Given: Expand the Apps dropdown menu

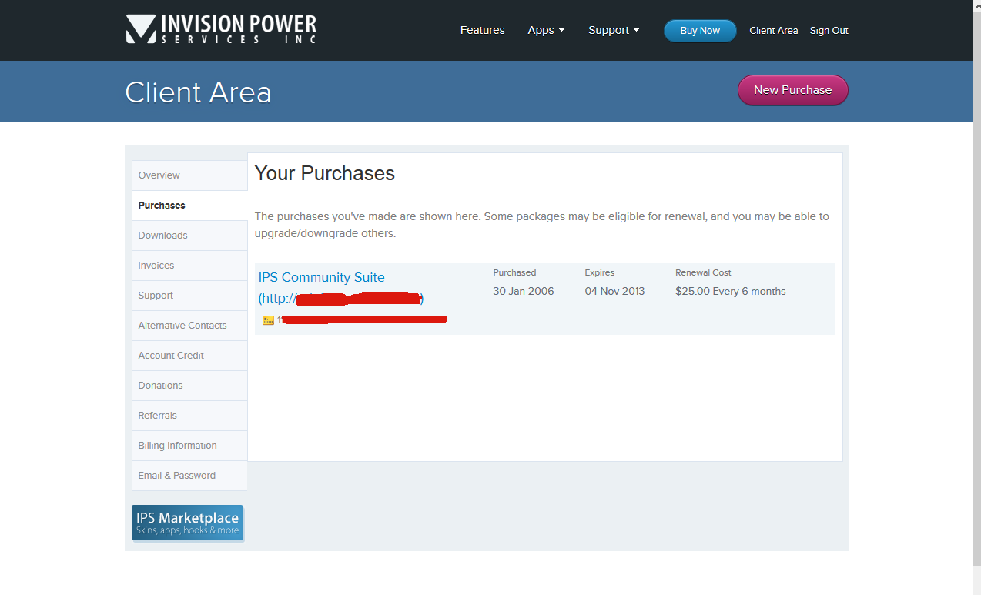Looking at the screenshot, I should (x=546, y=30).
